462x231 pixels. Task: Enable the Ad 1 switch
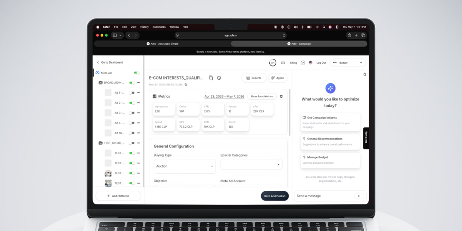pyautogui.click(x=132, y=93)
